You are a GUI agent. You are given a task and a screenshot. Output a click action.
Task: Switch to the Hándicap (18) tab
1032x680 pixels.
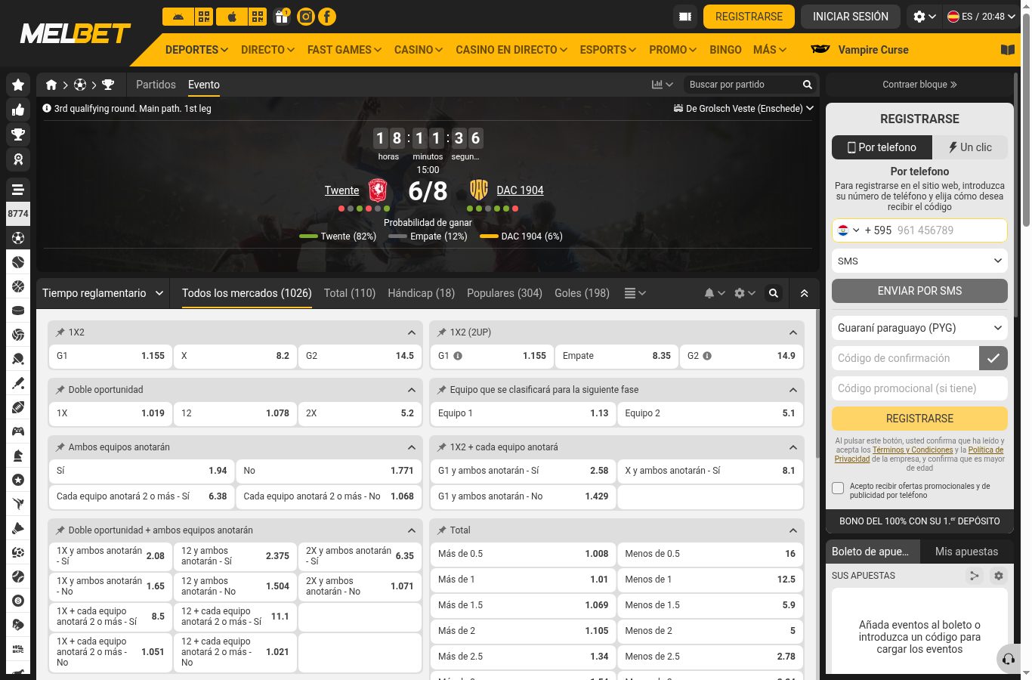421,293
